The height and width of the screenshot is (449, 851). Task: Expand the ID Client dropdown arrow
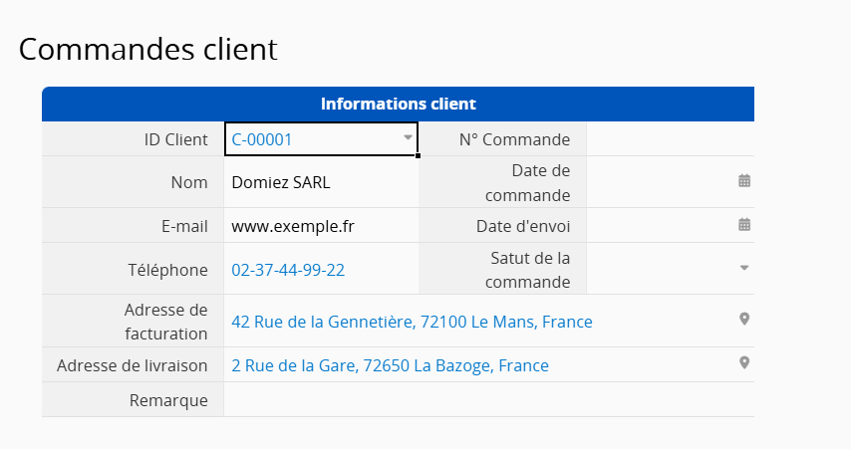(x=408, y=138)
